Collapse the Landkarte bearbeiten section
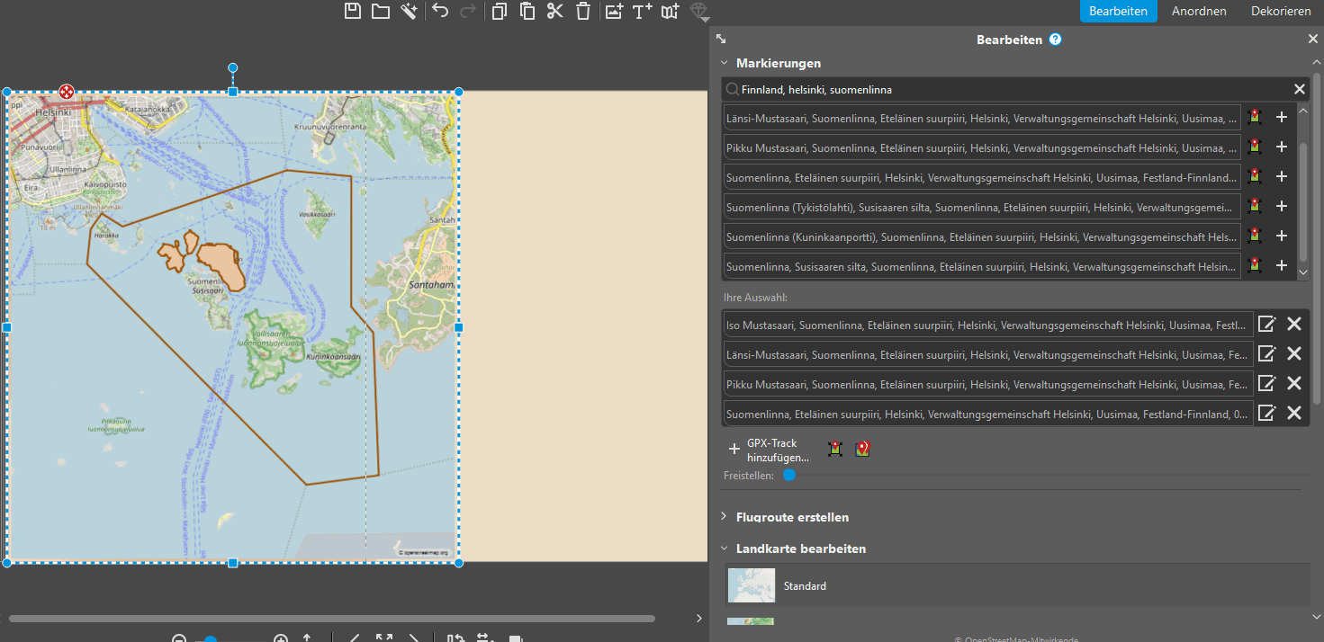 [724, 548]
